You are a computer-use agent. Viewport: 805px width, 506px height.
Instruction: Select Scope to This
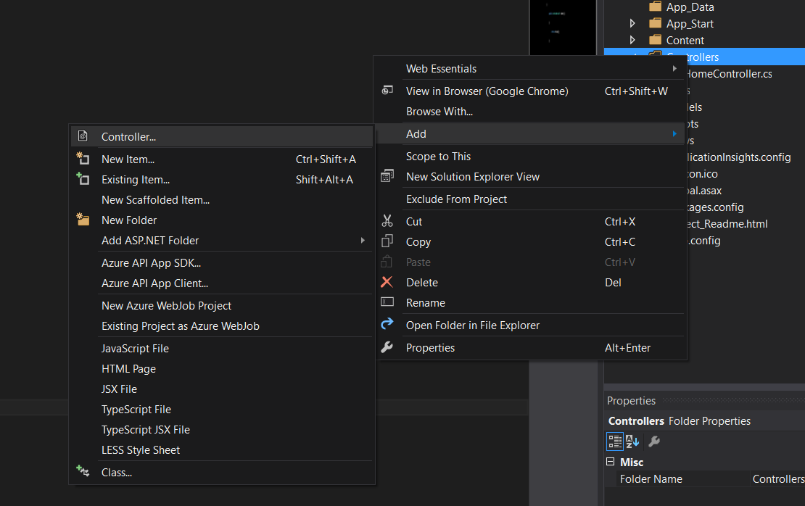439,156
